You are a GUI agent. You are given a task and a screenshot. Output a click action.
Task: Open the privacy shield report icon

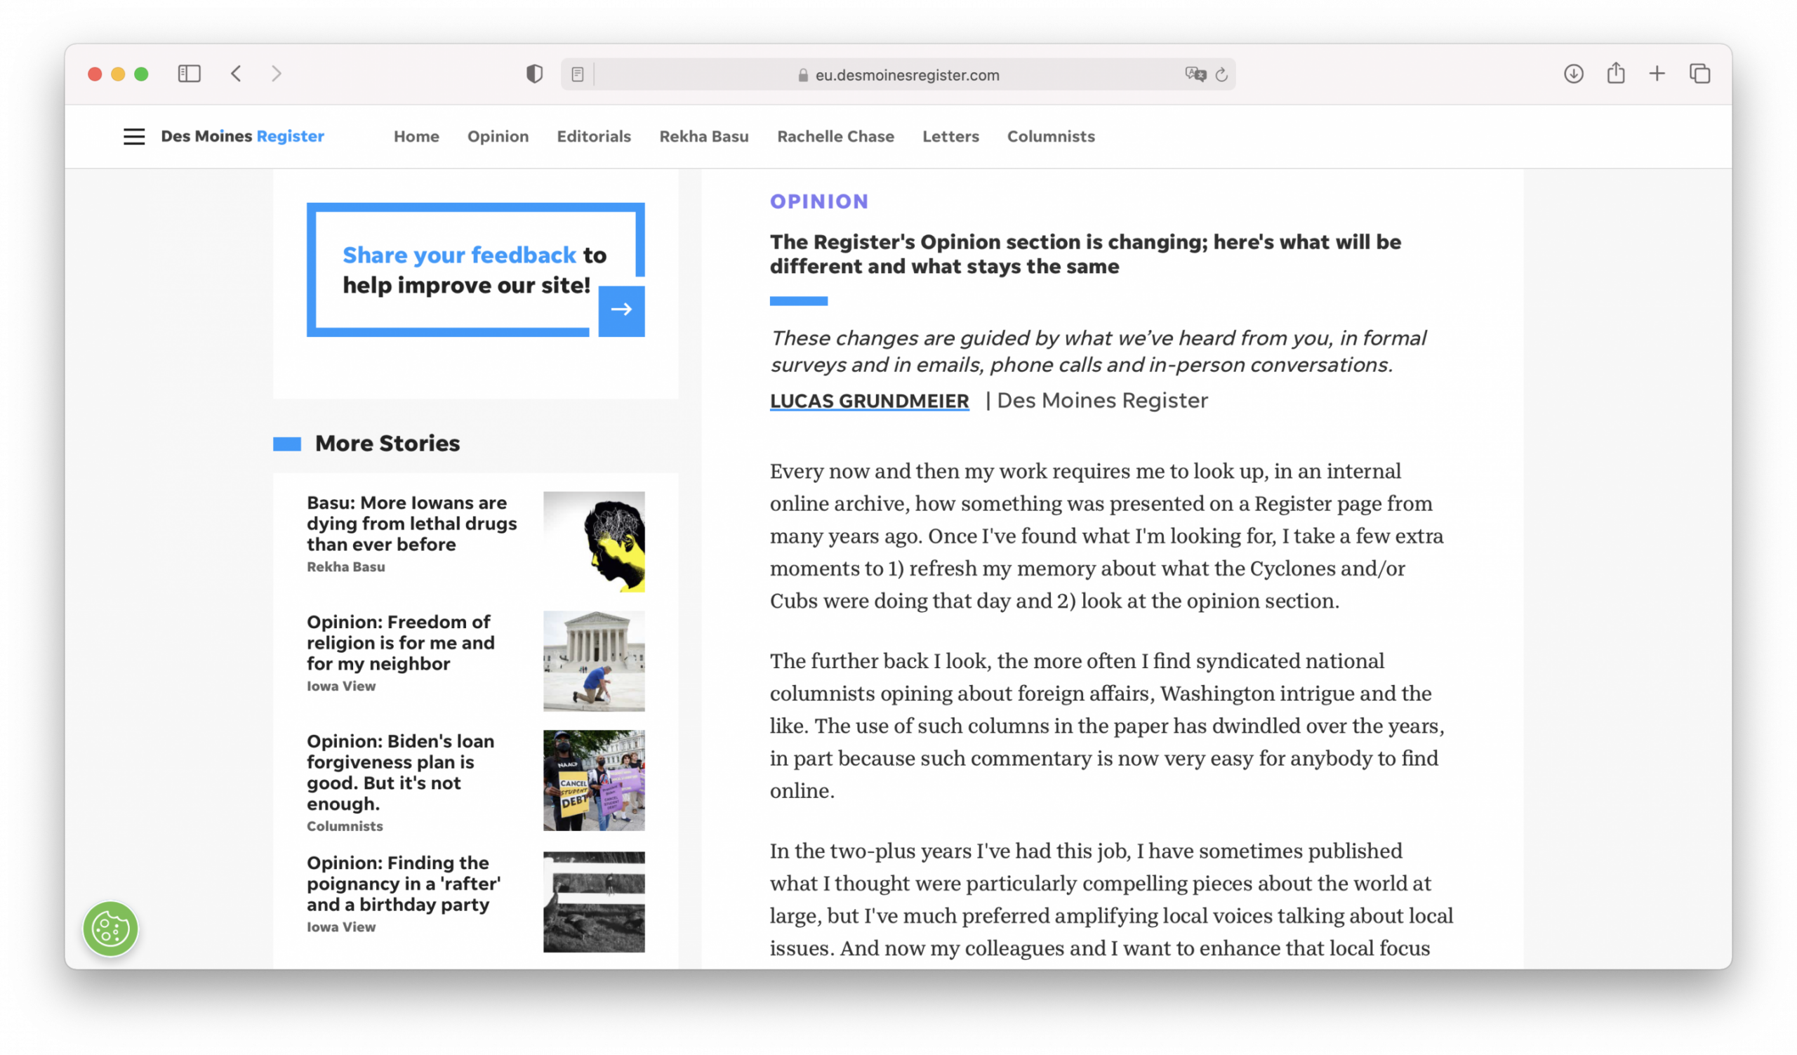click(534, 74)
